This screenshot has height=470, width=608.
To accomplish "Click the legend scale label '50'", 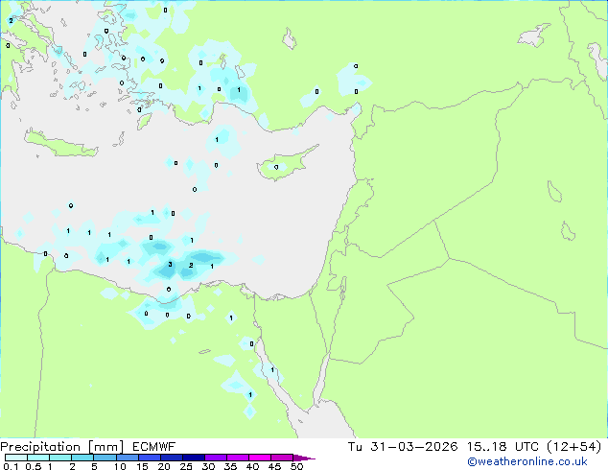I will (297, 466).
